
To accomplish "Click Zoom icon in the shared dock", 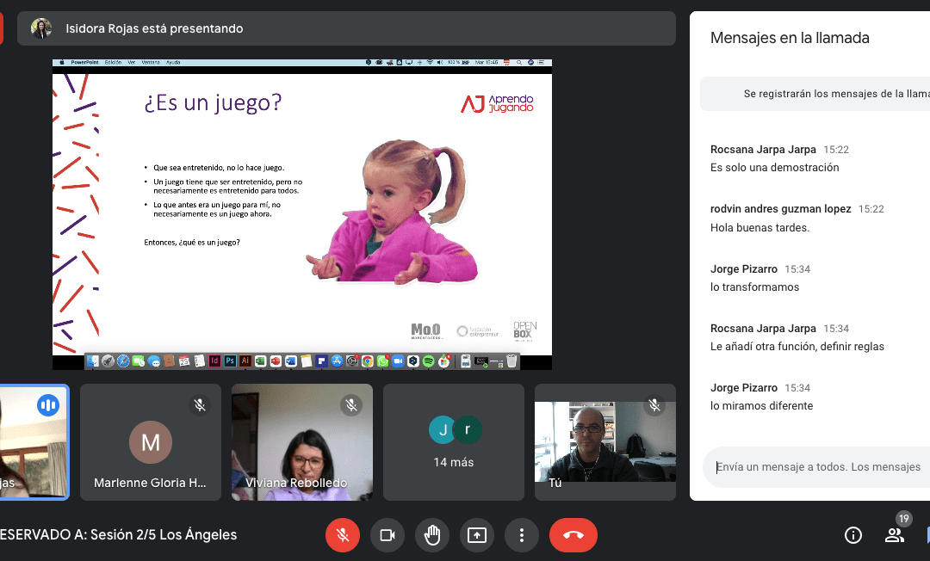I will click(x=398, y=361).
